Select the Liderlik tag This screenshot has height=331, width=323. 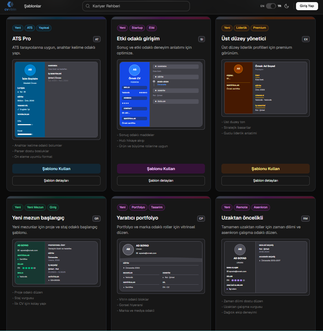pos(242,28)
